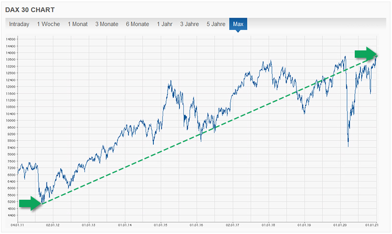Viewport: 392px width, 234px height.
Task: Click the active Max tab
Action: coord(238,24)
